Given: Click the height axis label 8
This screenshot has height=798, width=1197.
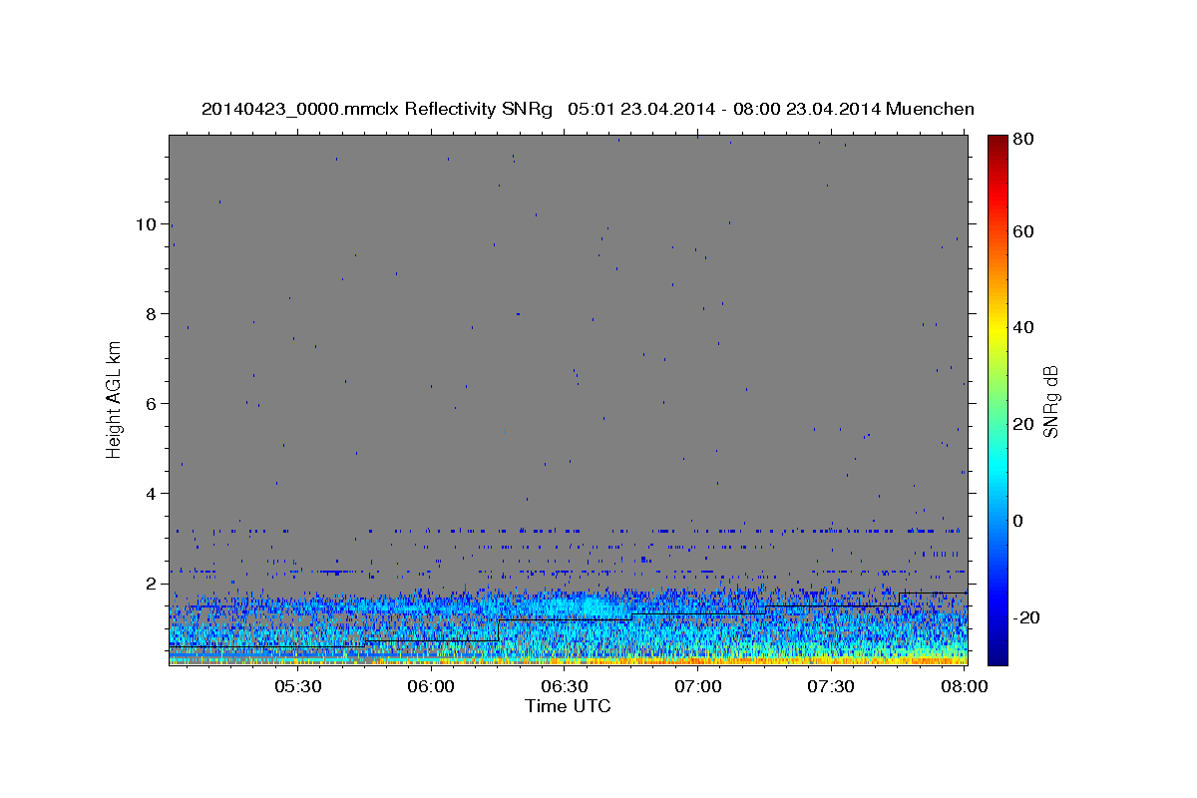Looking at the screenshot, I should click(x=151, y=314).
